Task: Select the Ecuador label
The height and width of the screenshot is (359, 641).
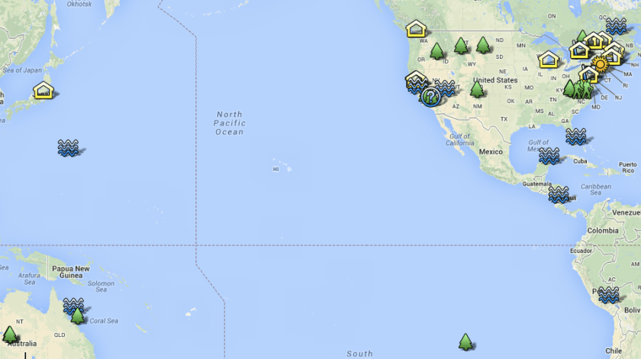Action: (581, 251)
